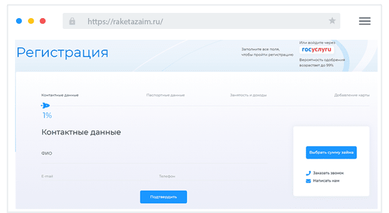
Task: Select the Добавление карты step
Action: click(x=352, y=95)
